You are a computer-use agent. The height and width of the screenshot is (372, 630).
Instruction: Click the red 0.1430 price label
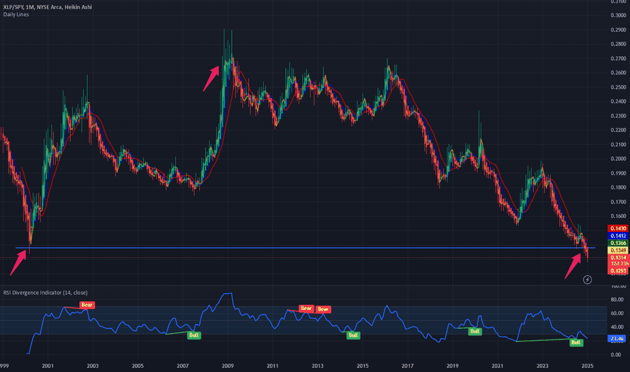[618, 229]
